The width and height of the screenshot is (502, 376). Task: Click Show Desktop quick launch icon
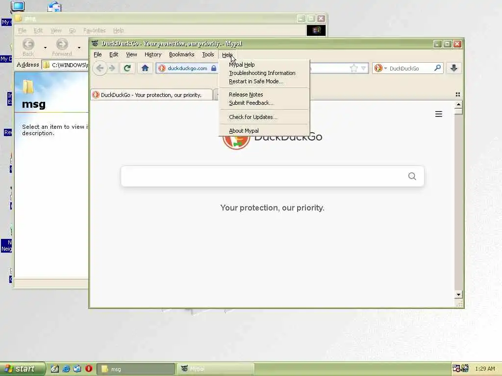(x=55, y=369)
